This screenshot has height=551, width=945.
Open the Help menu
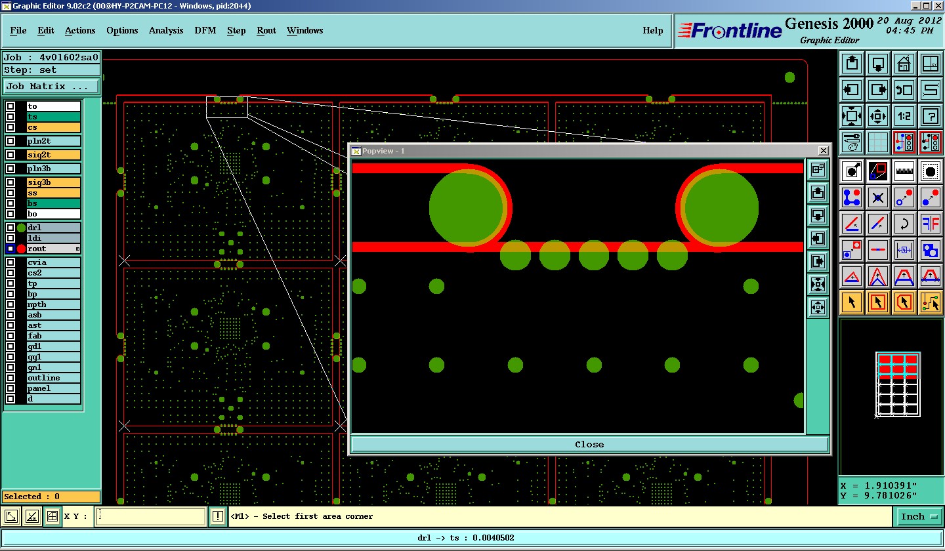[x=653, y=30]
